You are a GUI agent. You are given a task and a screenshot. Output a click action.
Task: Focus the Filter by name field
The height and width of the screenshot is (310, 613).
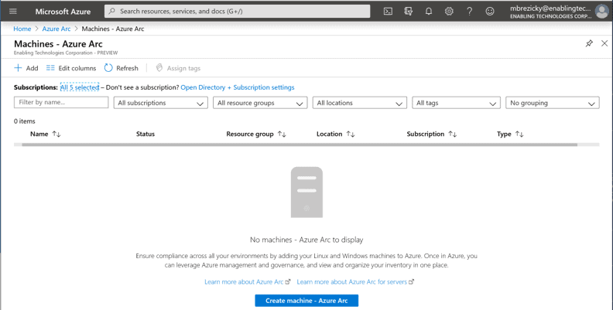[x=61, y=102]
